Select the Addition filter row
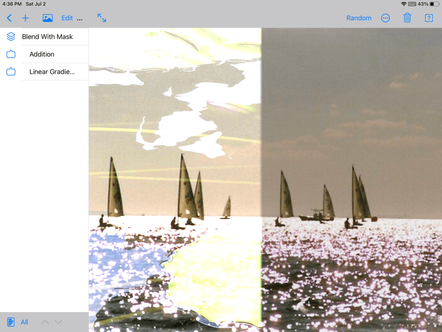 (x=42, y=54)
